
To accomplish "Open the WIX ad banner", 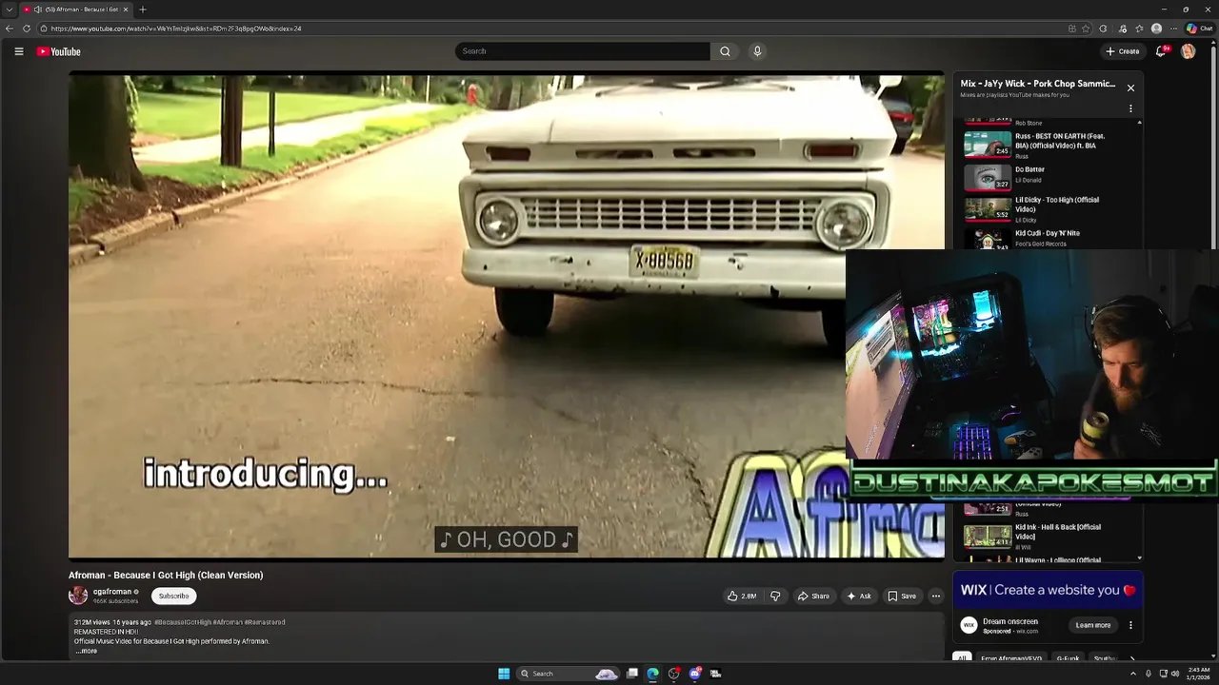I will pyautogui.click(x=1048, y=590).
